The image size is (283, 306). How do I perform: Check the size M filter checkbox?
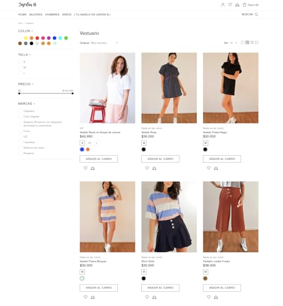point(20,67)
